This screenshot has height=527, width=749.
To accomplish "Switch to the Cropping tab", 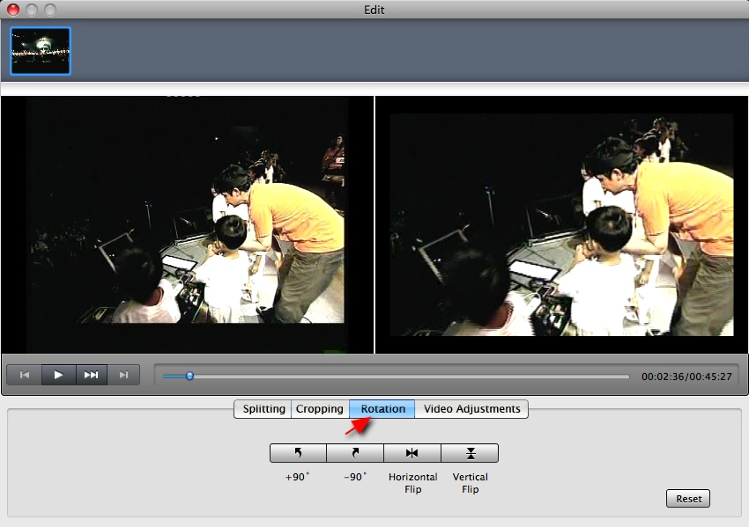I will coord(320,409).
